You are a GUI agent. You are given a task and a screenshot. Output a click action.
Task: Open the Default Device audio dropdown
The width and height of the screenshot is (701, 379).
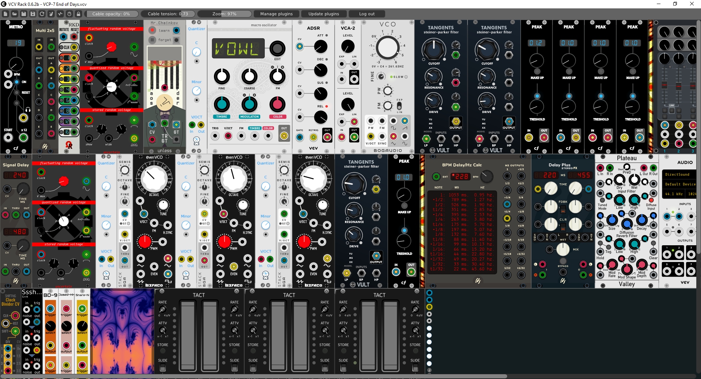click(679, 184)
